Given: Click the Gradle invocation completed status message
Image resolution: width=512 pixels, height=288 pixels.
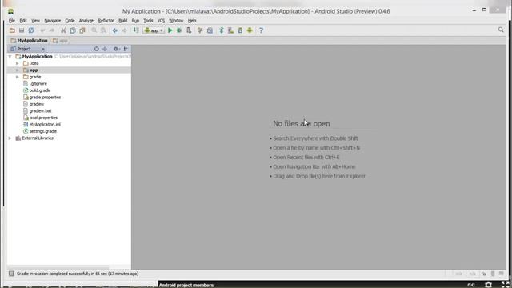Looking at the screenshot, I should coord(78,274).
